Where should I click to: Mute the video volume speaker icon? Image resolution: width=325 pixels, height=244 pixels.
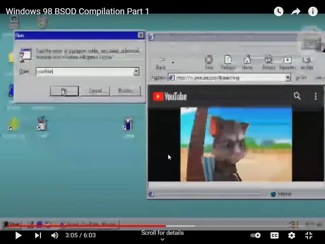pyautogui.click(x=55, y=235)
